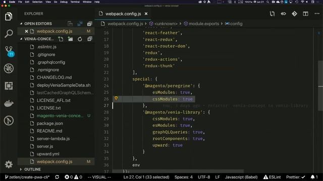Click Prettier status in status bar
The image size is (323, 181).
pyautogui.click(x=295, y=177)
